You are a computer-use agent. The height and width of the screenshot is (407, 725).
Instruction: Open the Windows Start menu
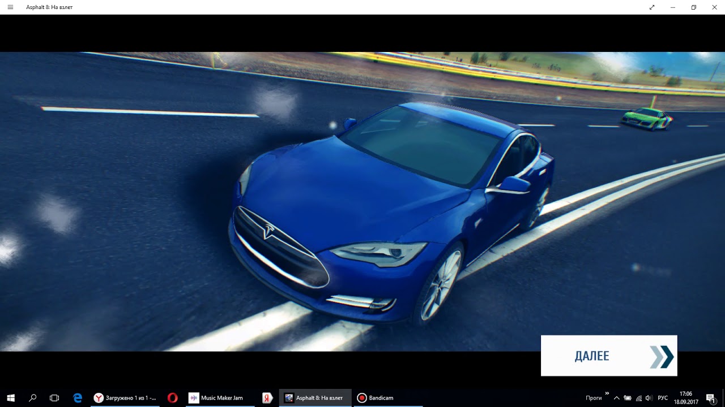pos(11,398)
